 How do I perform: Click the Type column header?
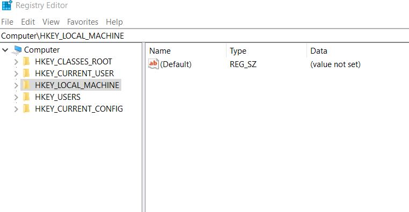(x=267, y=51)
